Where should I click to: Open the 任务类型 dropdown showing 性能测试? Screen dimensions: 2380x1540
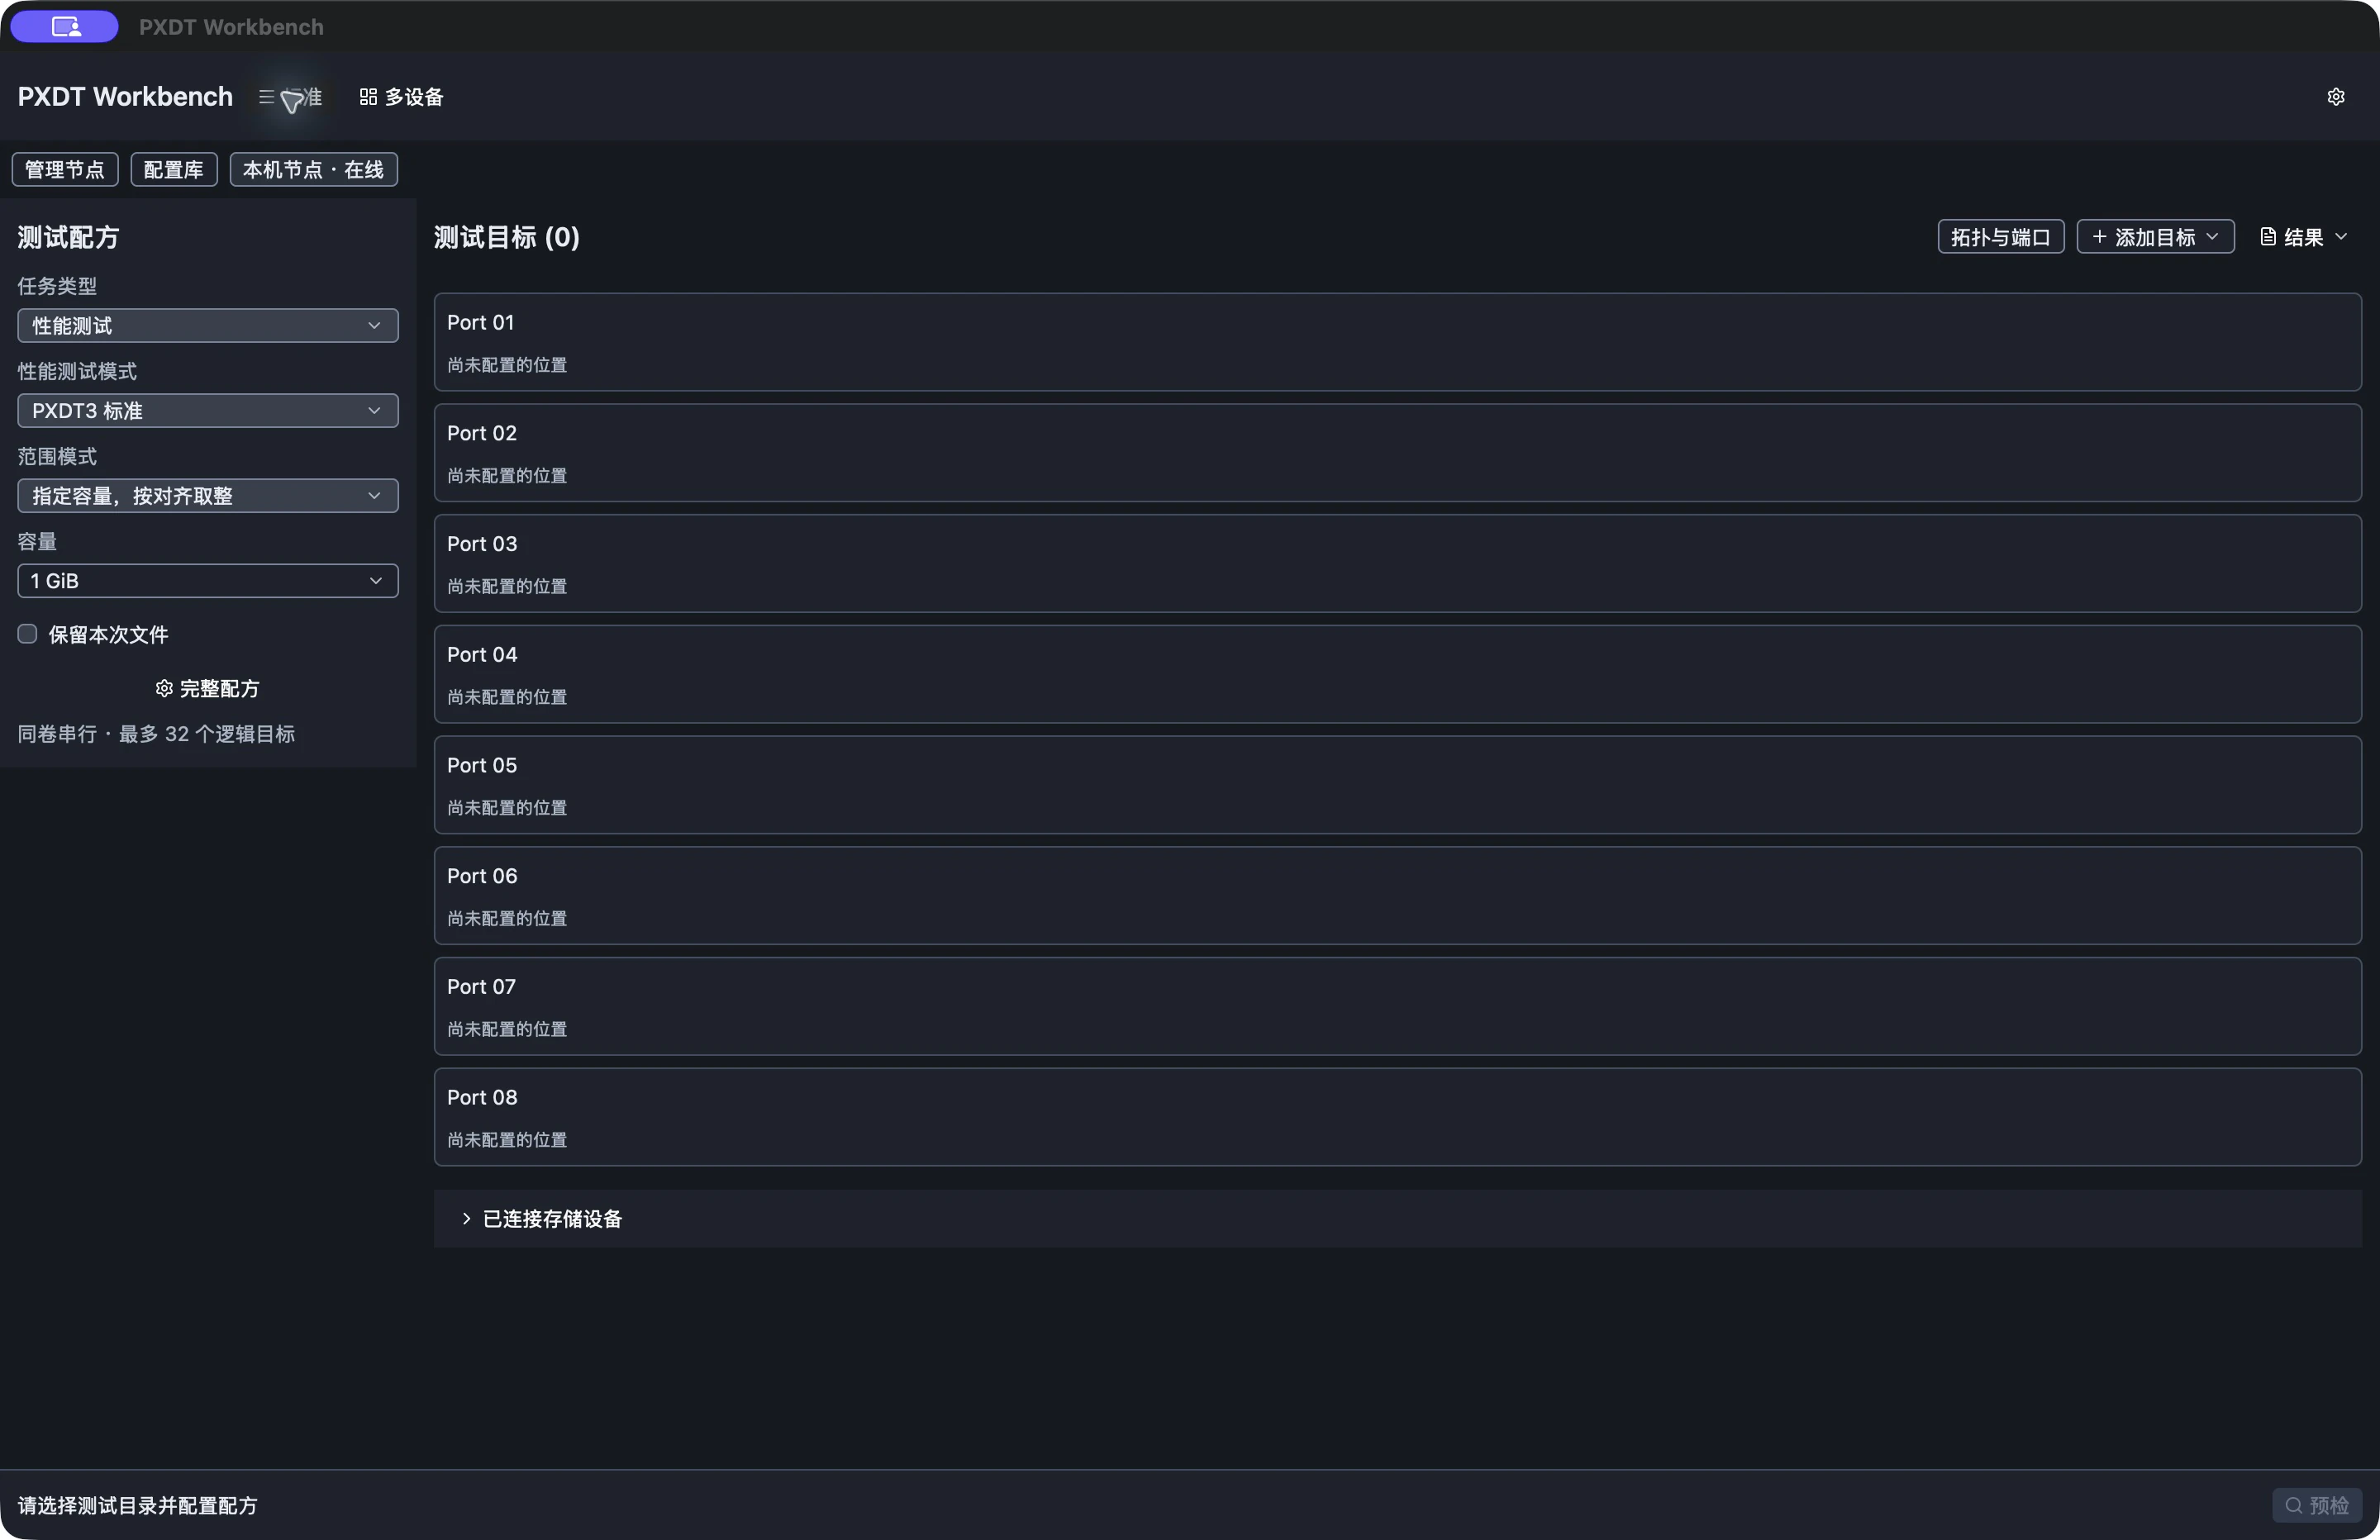point(208,325)
